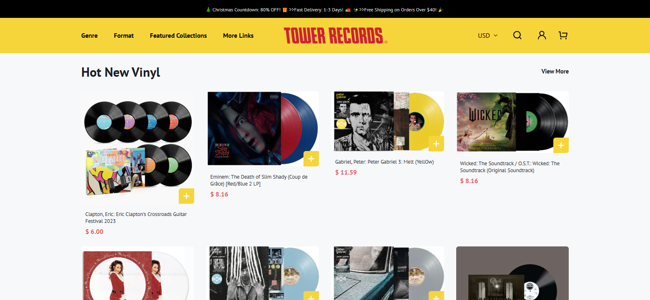
Task: Add Eric Clapton Crossroads vinyl with plus button
Action: 186,196
